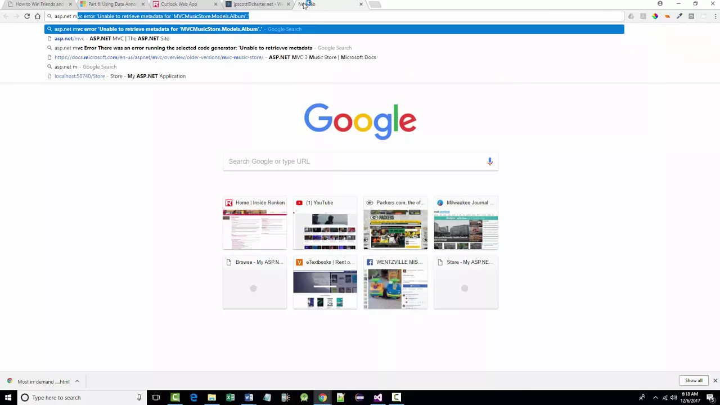Image resolution: width=720 pixels, height=405 pixels.
Task: Choose the asp.net/mvc site suggestion
Action: 334,38
